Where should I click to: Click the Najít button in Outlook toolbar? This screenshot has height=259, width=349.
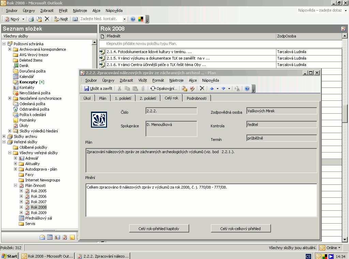pyautogui.click(x=61, y=19)
